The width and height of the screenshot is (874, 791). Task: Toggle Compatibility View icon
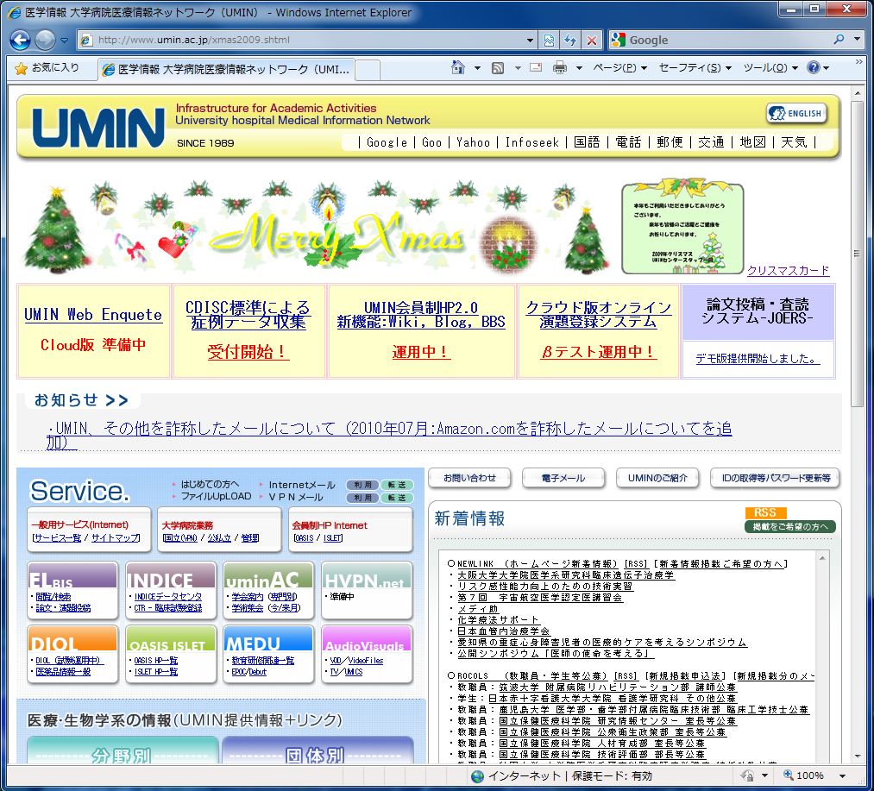(x=549, y=41)
